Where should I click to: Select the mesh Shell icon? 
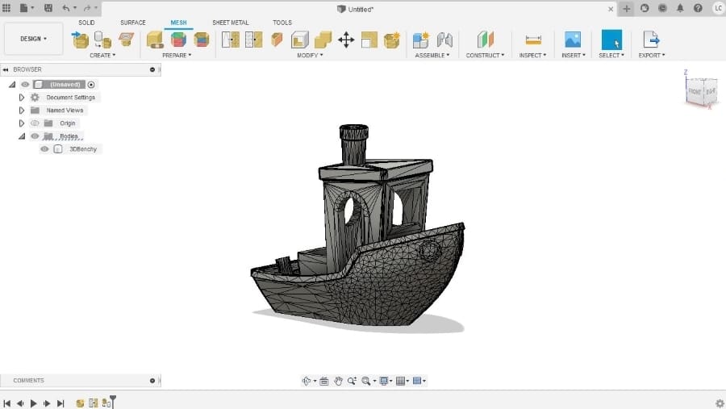[299, 40]
